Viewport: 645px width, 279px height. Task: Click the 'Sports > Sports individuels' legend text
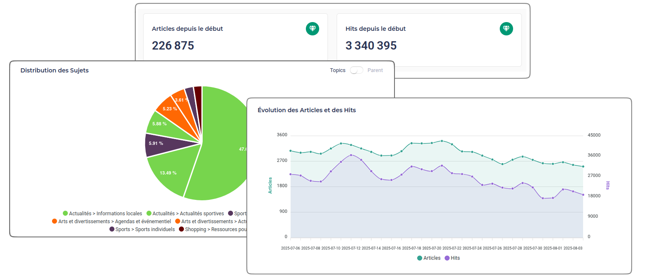[x=145, y=229]
